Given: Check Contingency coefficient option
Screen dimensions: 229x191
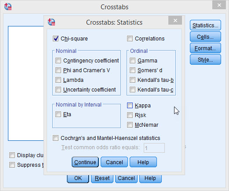Looking at the screenshot, I should 58,60.
